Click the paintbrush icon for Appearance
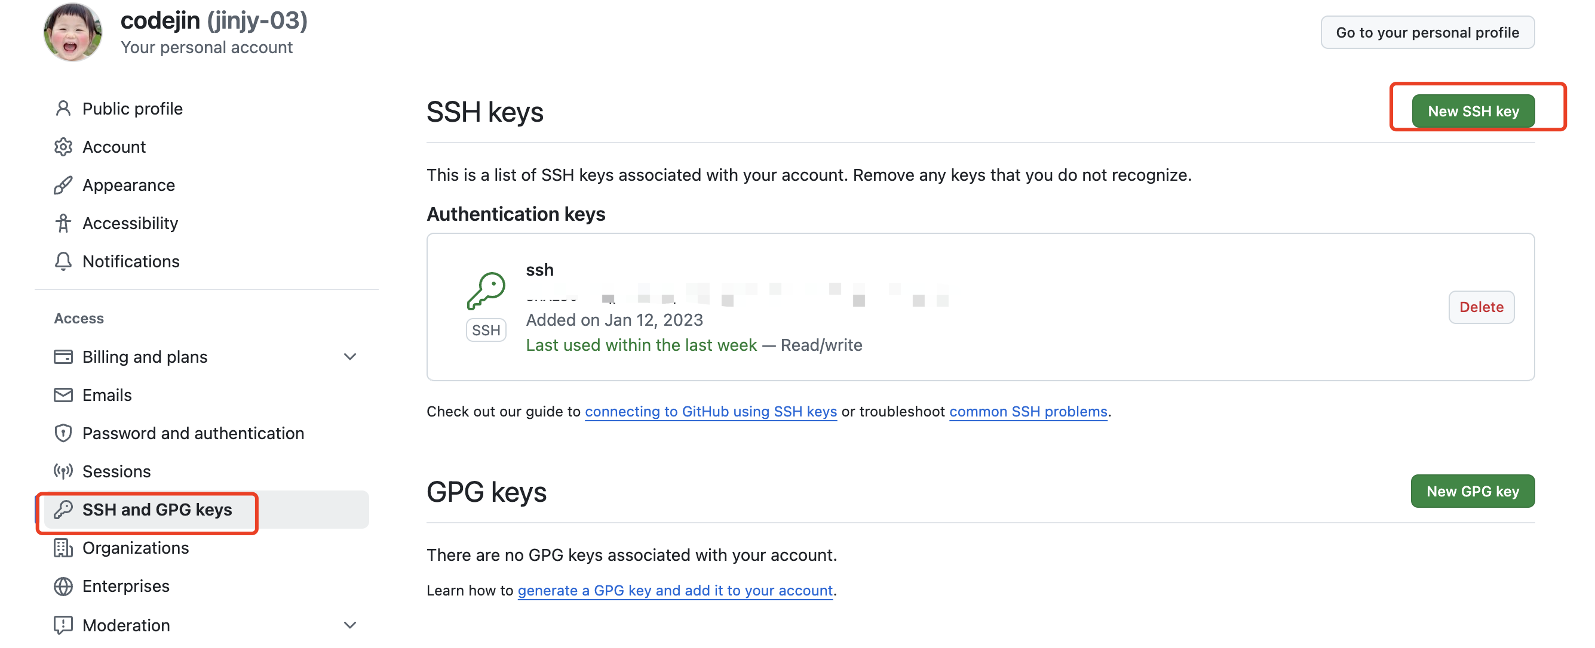The image size is (1595, 648). click(63, 185)
